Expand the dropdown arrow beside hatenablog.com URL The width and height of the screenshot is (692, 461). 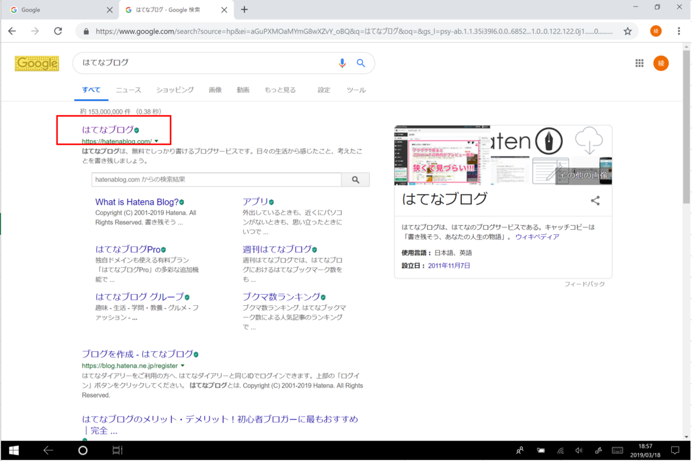(156, 141)
